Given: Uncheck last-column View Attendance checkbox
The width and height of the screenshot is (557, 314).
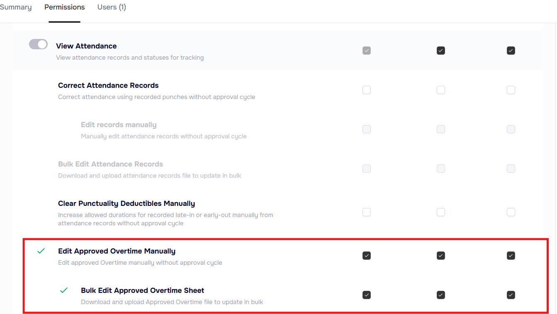Looking at the screenshot, I should click(x=511, y=51).
